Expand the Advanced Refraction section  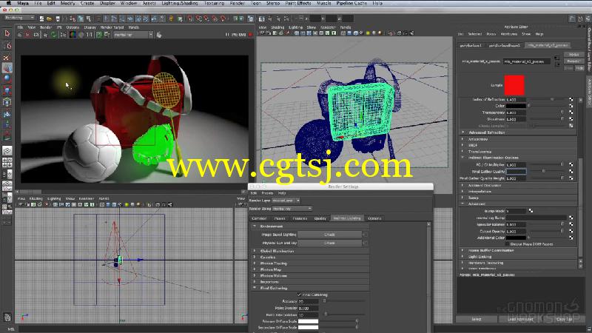(463, 132)
